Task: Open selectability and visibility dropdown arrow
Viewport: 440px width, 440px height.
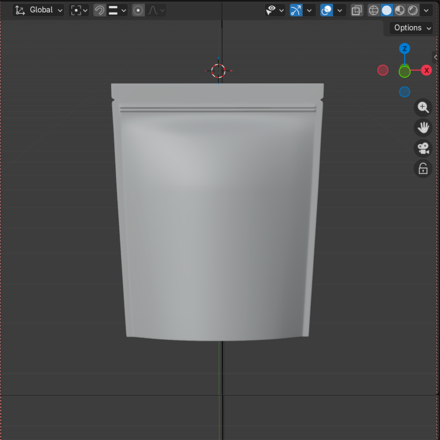Action: [x=282, y=11]
